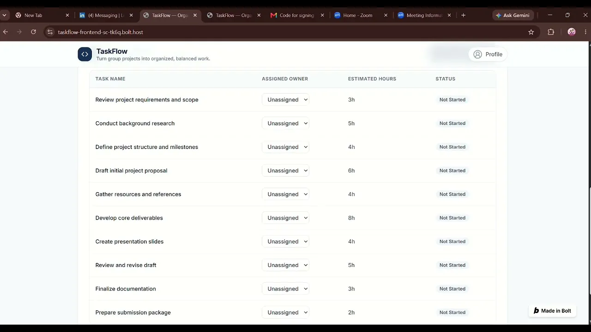Close the Meeting Information tab

pyautogui.click(x=449, y=15)
